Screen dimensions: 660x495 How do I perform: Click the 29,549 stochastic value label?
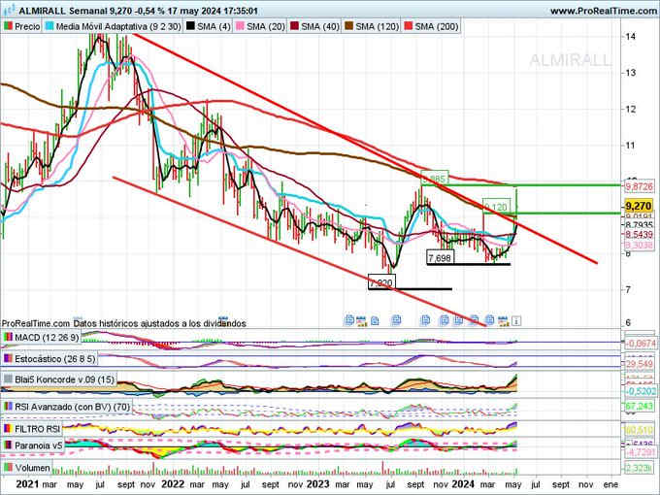tap(639, 364)
